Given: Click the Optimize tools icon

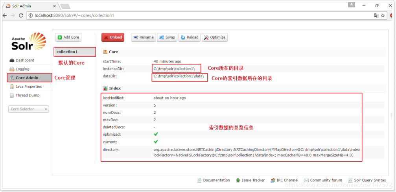Looking at the screenshot, I should (206, 37).
